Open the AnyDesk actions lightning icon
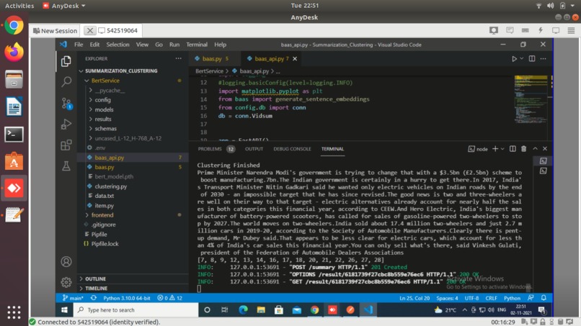 [541, 31]
